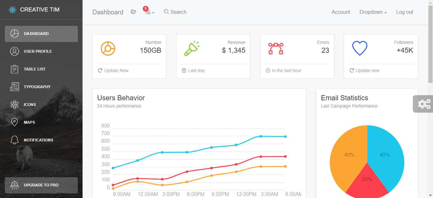
Task: Click Log out
Action: tap(405, 12)
